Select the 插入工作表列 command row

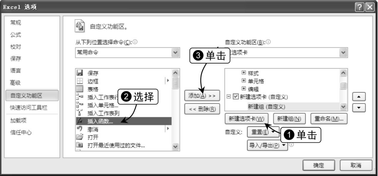[124, 113]
